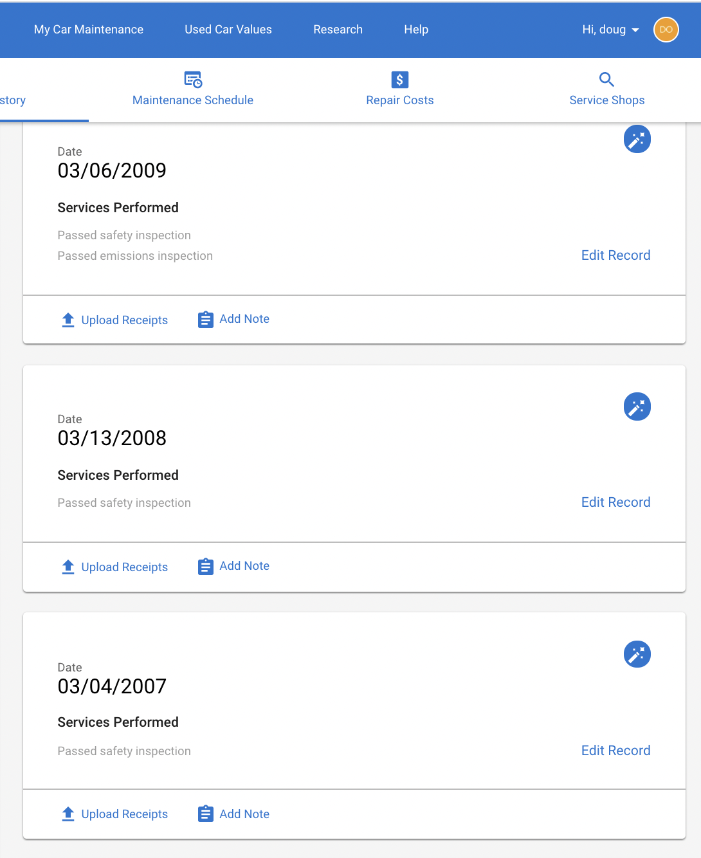The image size is (701, 858).
Task: Edit Record for the 03/13/2008 service
Action: point(616,502)
